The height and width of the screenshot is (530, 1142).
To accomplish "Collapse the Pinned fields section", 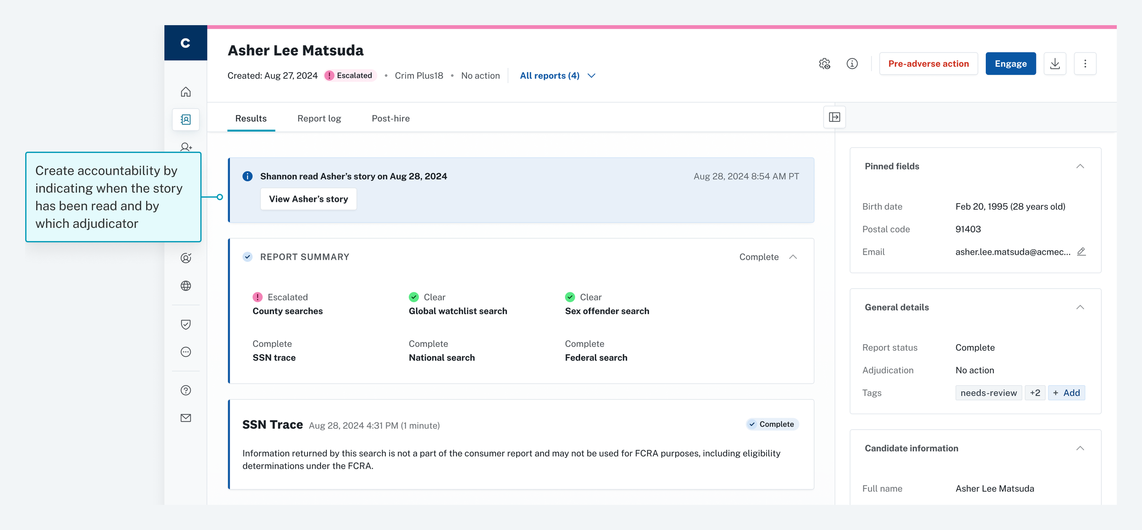I will point(1080,166).
